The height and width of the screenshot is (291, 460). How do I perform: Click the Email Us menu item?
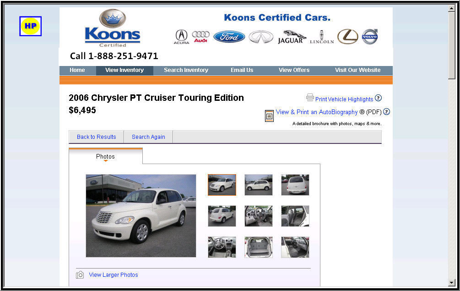click(242, 70)
